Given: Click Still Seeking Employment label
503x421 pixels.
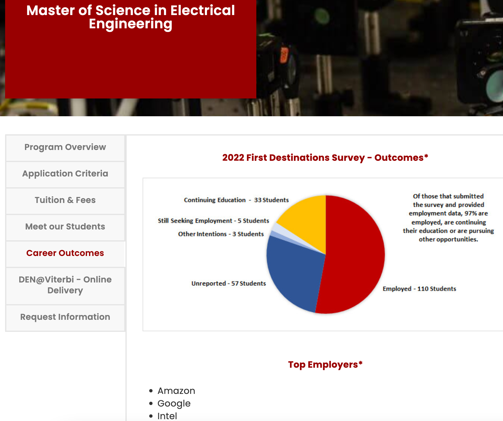Looking at the screenshot, I should pos(213,221).
